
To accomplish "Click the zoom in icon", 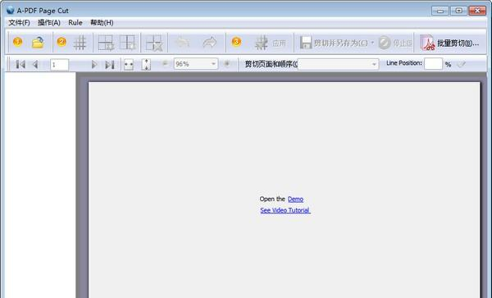I will 226,64.
